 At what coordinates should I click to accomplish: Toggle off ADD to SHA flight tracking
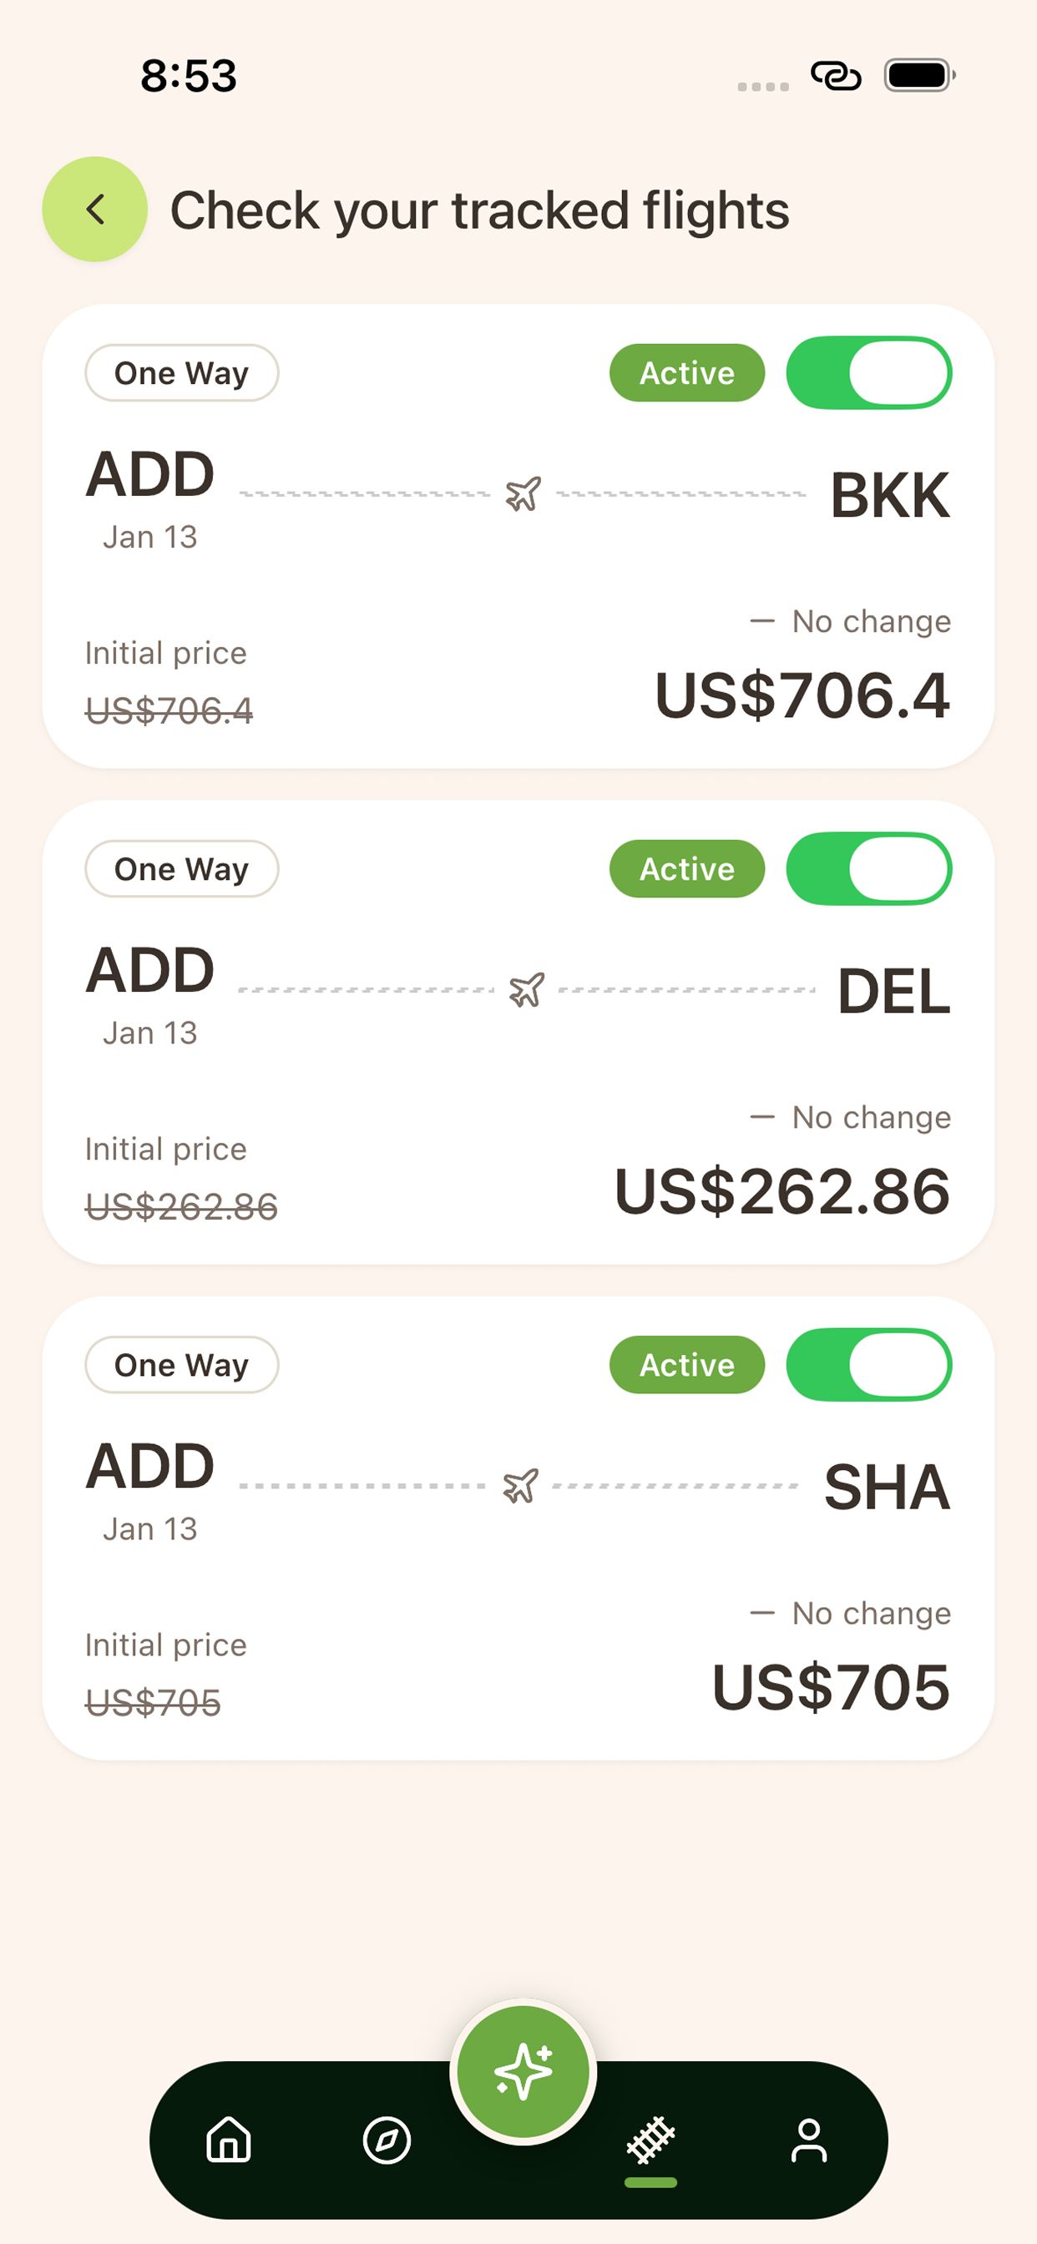pos(869,1364)
